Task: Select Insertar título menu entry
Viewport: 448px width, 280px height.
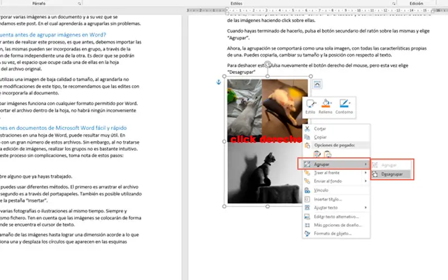Action: pos(328,199)
